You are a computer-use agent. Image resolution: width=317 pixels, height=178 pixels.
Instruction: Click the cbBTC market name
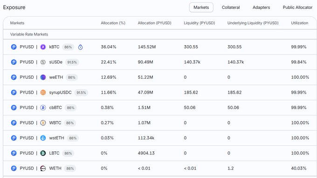tap(55, 108)
